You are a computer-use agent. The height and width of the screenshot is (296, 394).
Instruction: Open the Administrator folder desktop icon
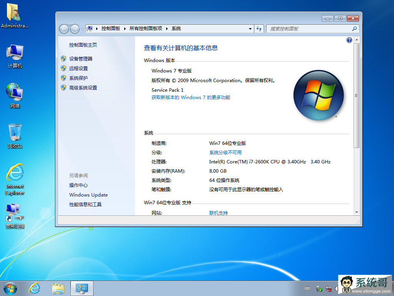pyautogui.click(x=15, y=15)
